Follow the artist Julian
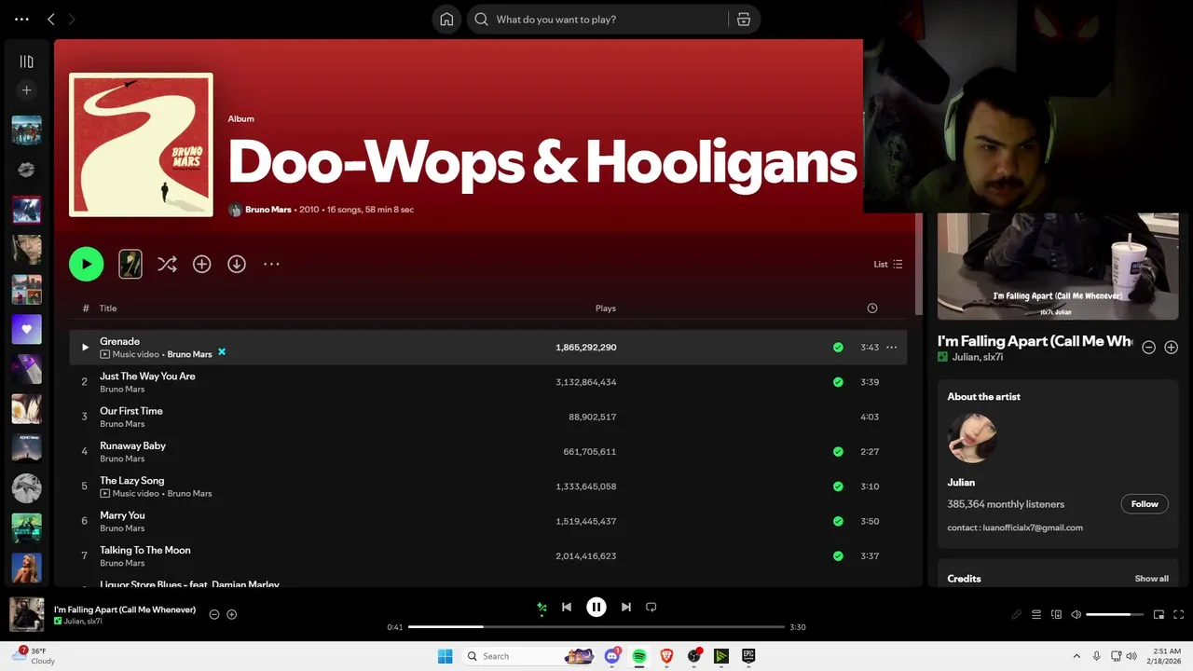1193x671 pixels. (x=1145, y=504)
